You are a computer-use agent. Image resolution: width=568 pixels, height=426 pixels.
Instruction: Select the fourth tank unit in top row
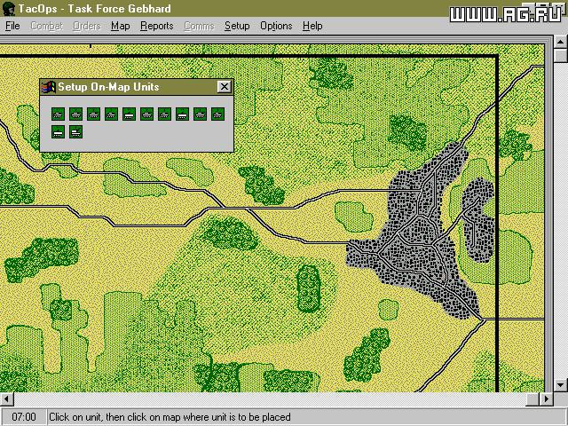(111, 114)
